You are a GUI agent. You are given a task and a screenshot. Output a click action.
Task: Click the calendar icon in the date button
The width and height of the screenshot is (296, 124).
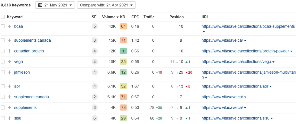click(40, 5)
